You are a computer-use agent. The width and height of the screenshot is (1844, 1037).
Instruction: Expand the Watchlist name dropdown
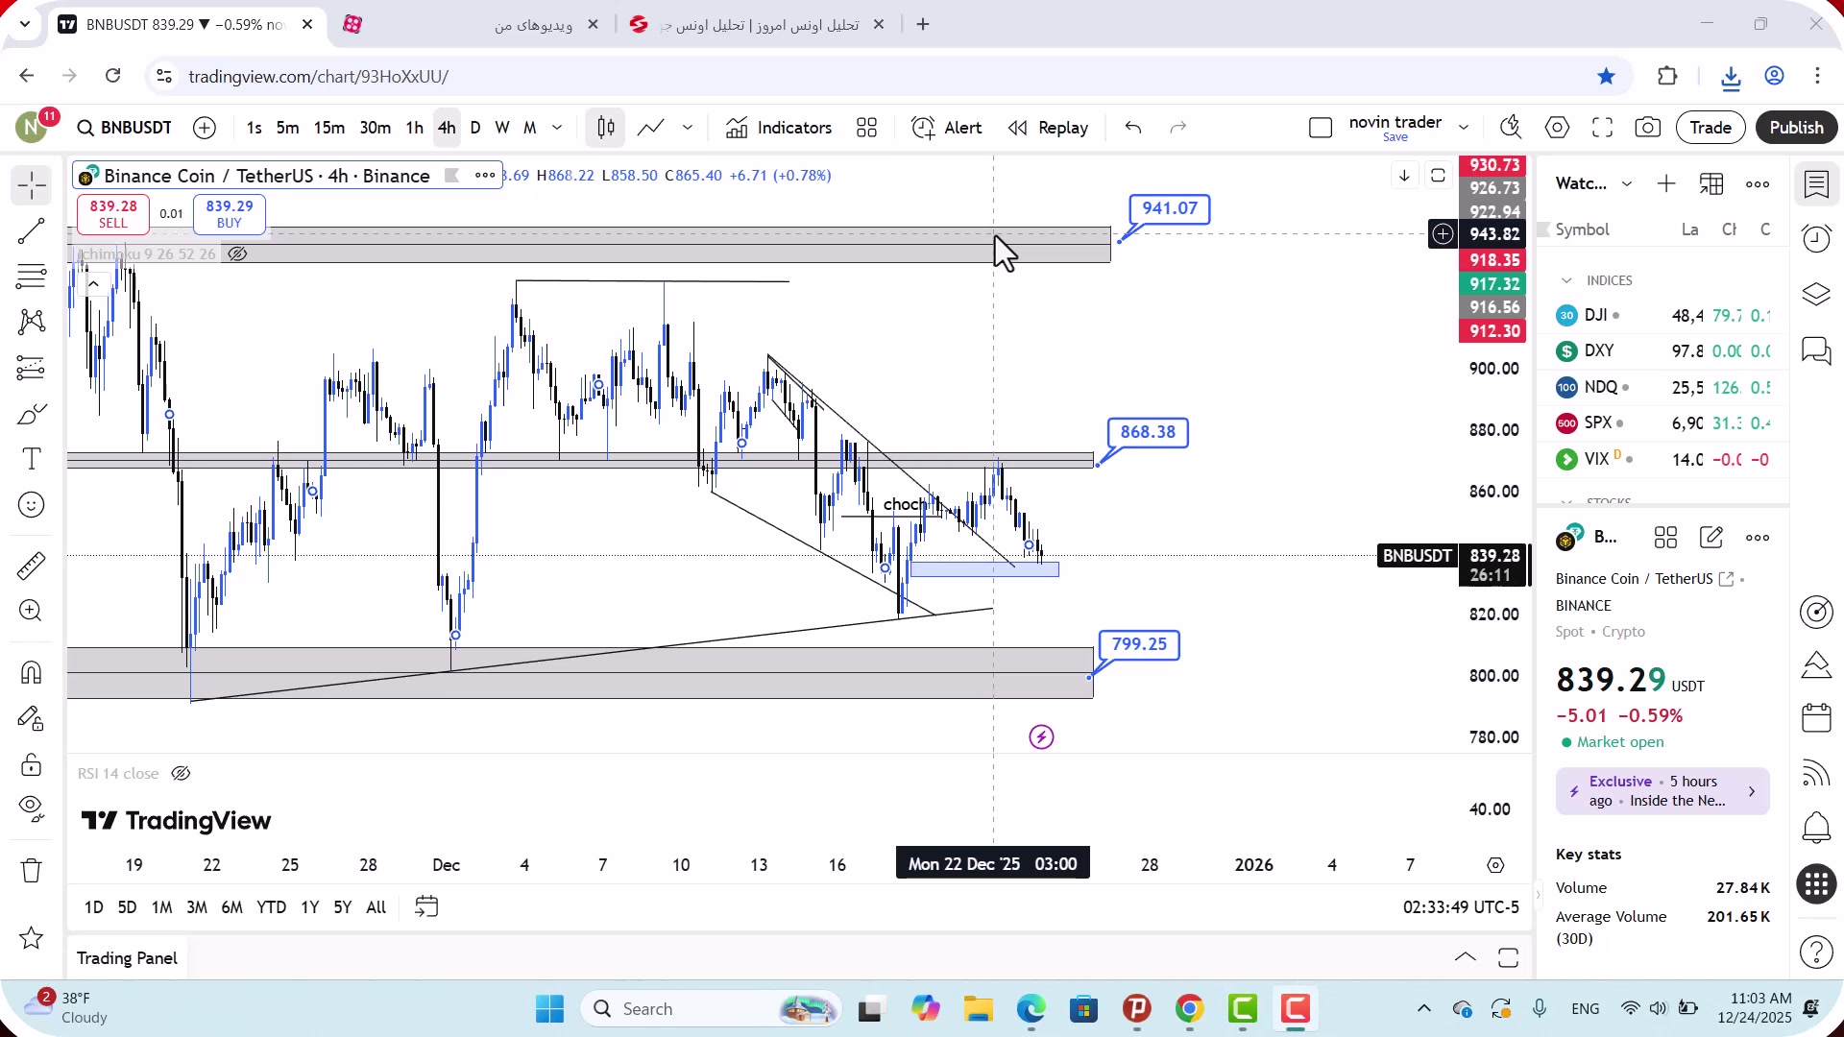pos(1627,184)
